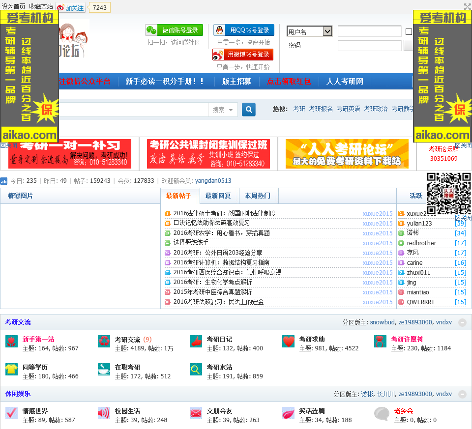This screenshot has height=429, width=472.
Task: Open new member yangdan0513 profile
Action: click(213, 181)
